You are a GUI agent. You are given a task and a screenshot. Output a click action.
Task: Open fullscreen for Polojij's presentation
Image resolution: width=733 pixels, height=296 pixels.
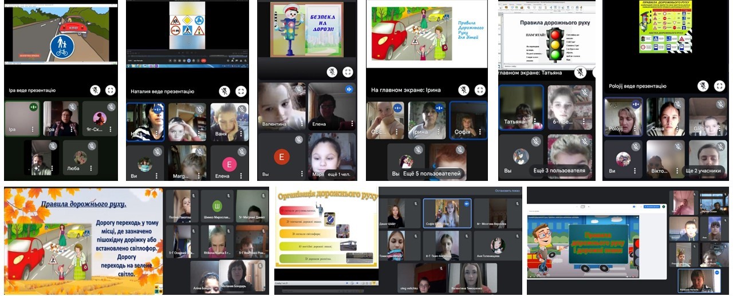(x=719, y=86)
